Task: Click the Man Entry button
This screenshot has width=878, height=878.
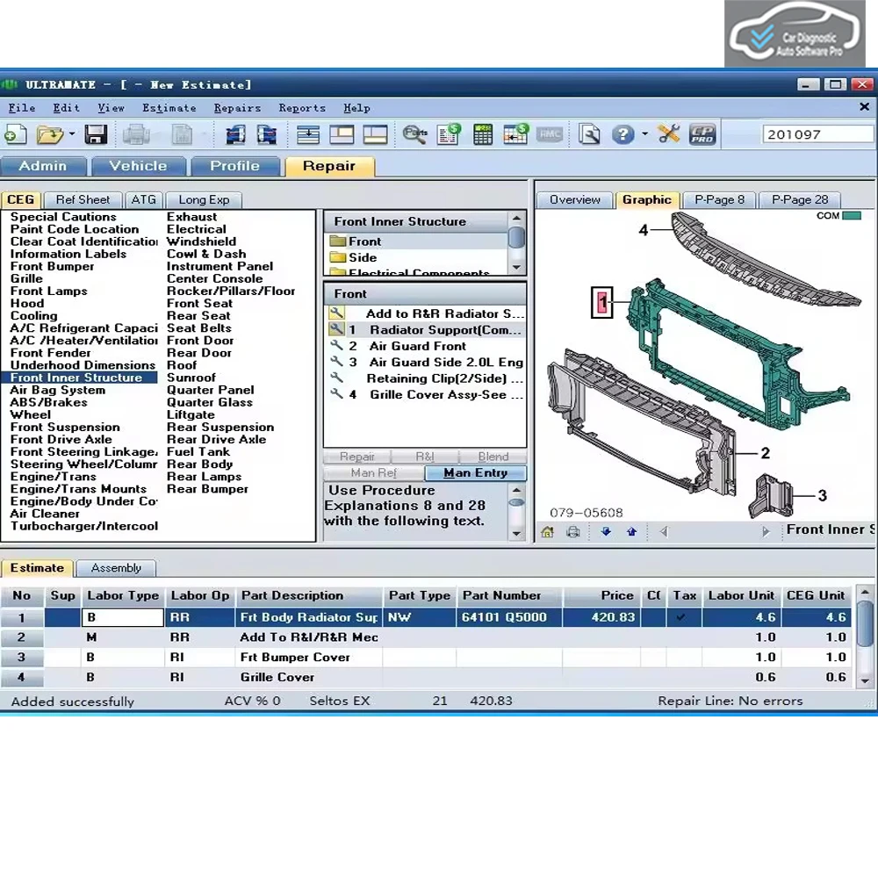Action: 475,473
